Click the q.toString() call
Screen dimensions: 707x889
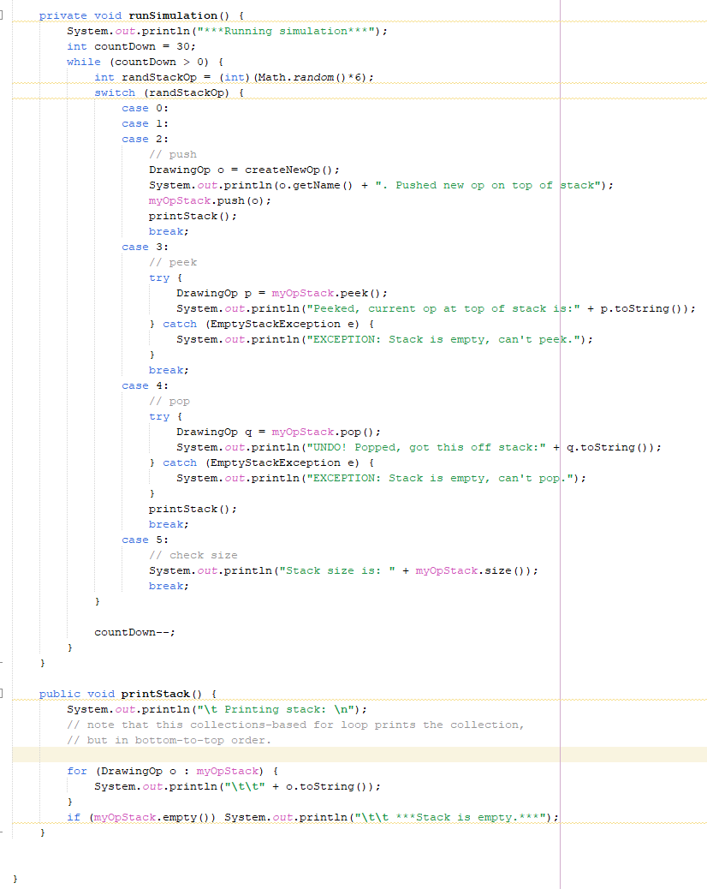[610, 447]
